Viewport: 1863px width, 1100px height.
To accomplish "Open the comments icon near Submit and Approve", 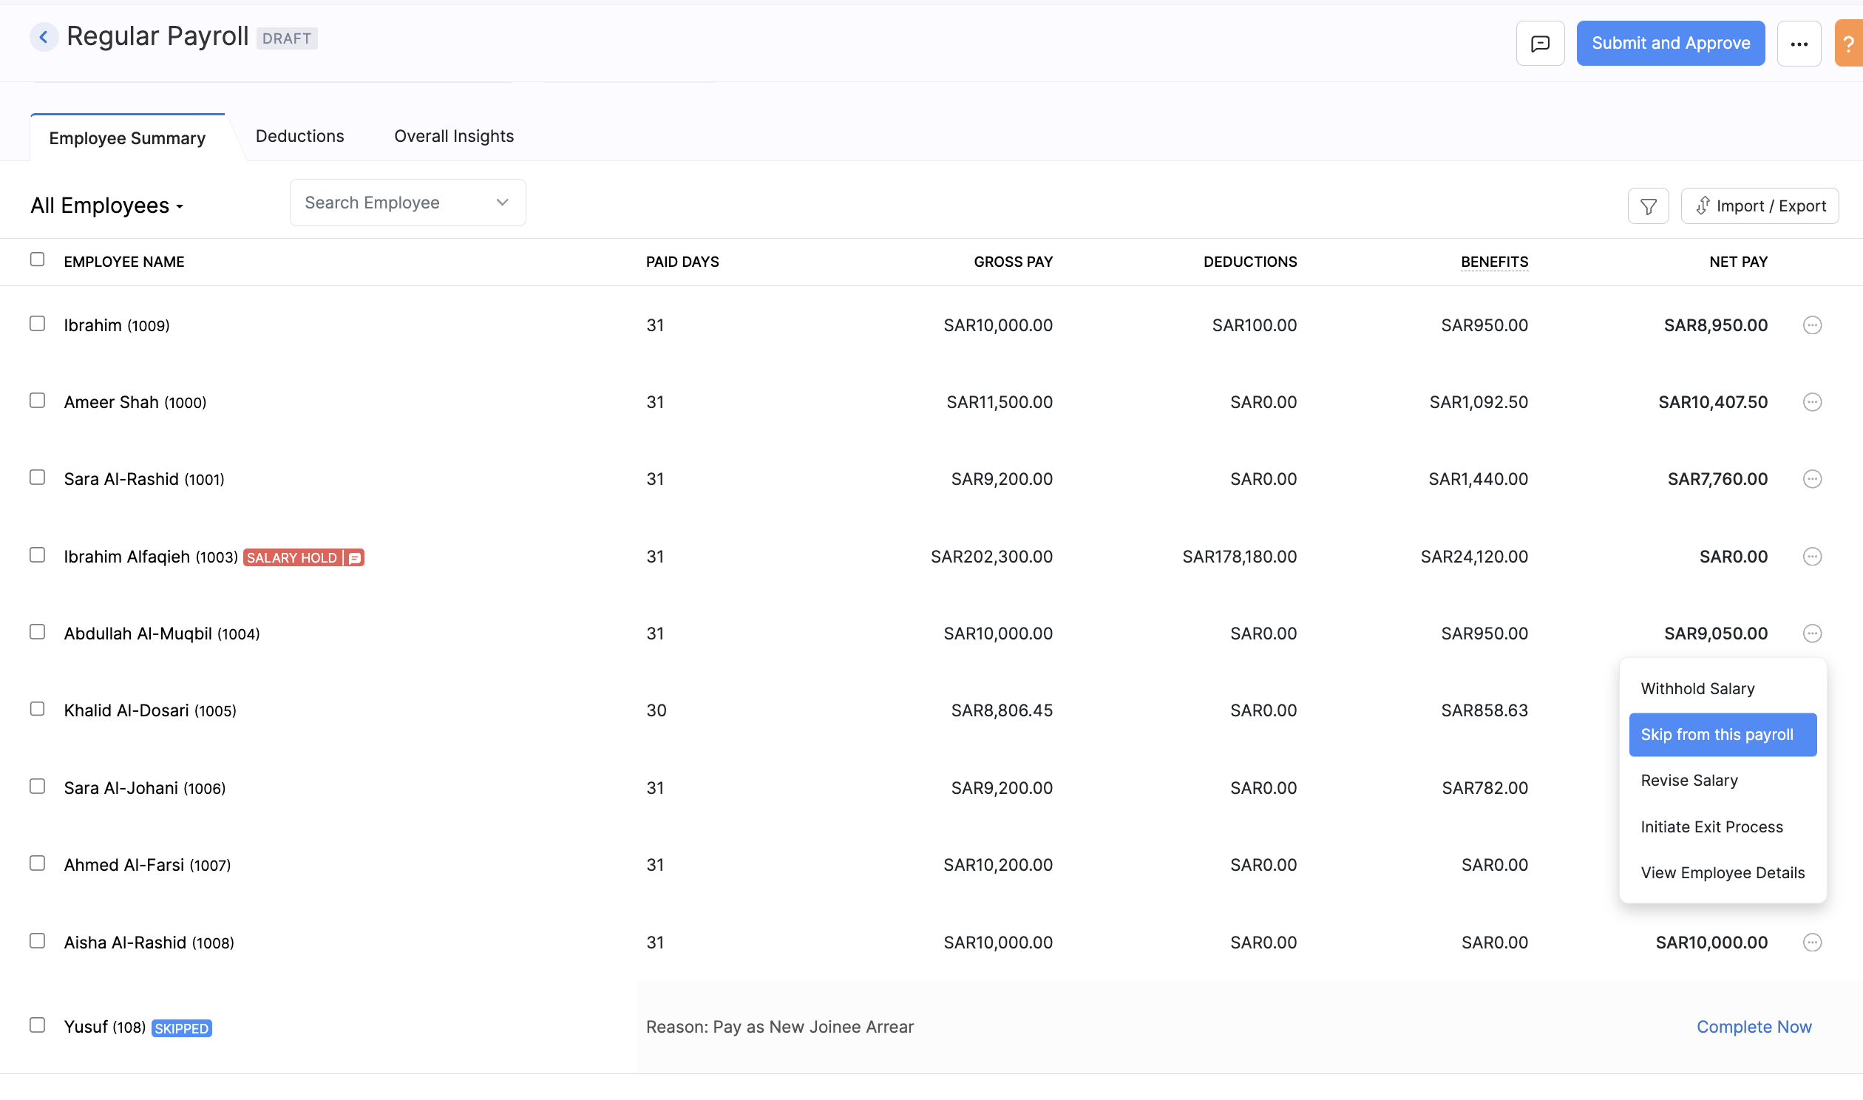I will tap(1540, 43).
